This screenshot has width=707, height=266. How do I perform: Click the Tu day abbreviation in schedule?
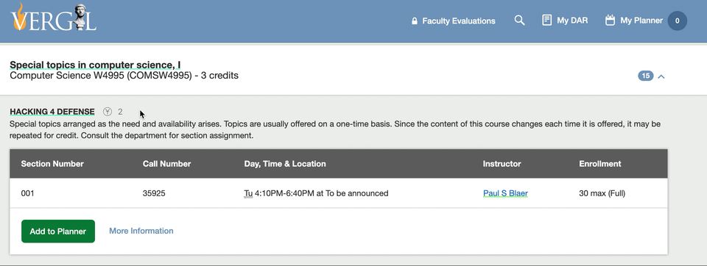[x=248, y=193]
